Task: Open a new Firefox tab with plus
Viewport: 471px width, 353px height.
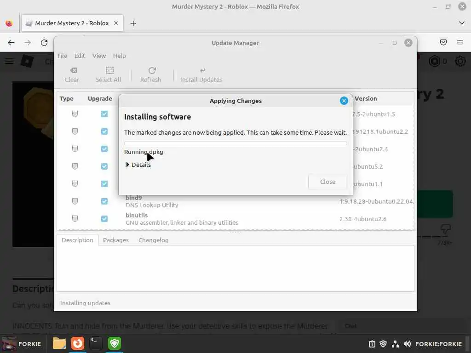Action: click(133, 23)
